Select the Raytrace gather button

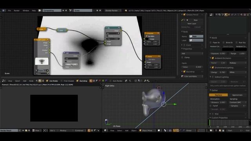(218, 95)
